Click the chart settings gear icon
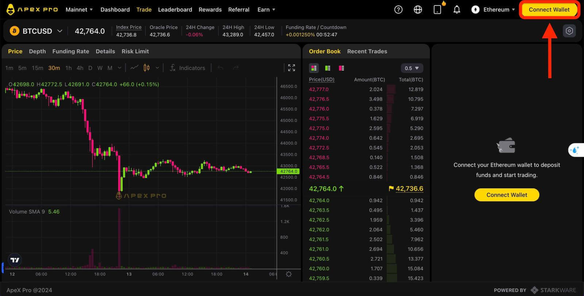This screenshot has width=584, height=296. 289,274
